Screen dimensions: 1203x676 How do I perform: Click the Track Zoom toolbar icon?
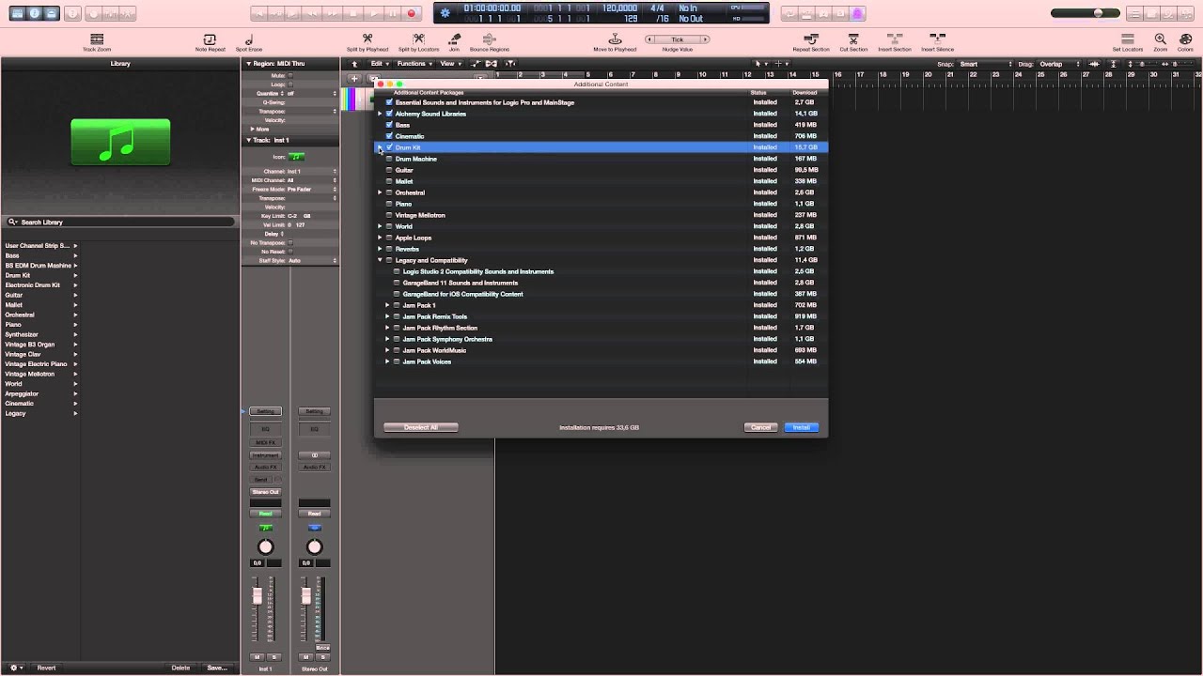point(96,39)
